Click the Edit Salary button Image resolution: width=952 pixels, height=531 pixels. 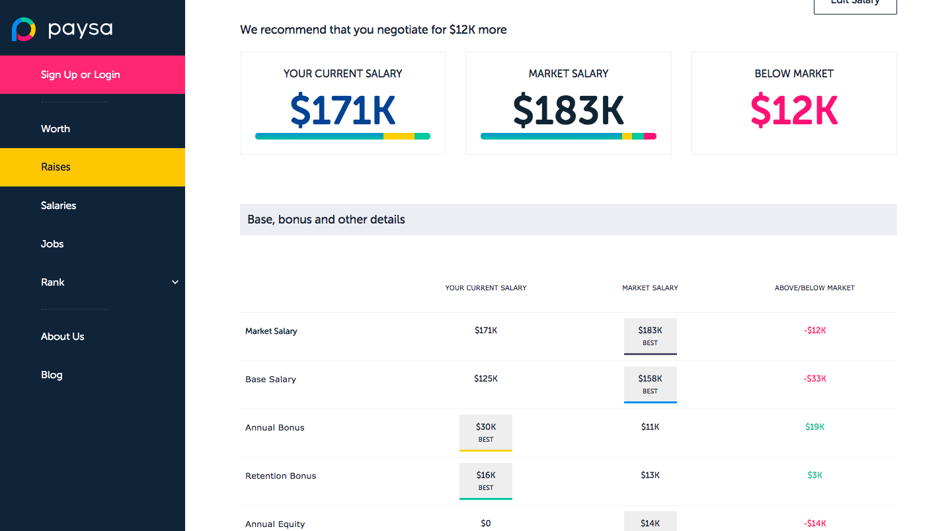(855, 4)
